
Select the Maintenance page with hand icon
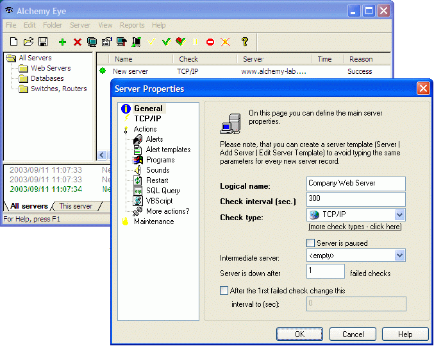point(153,221)
